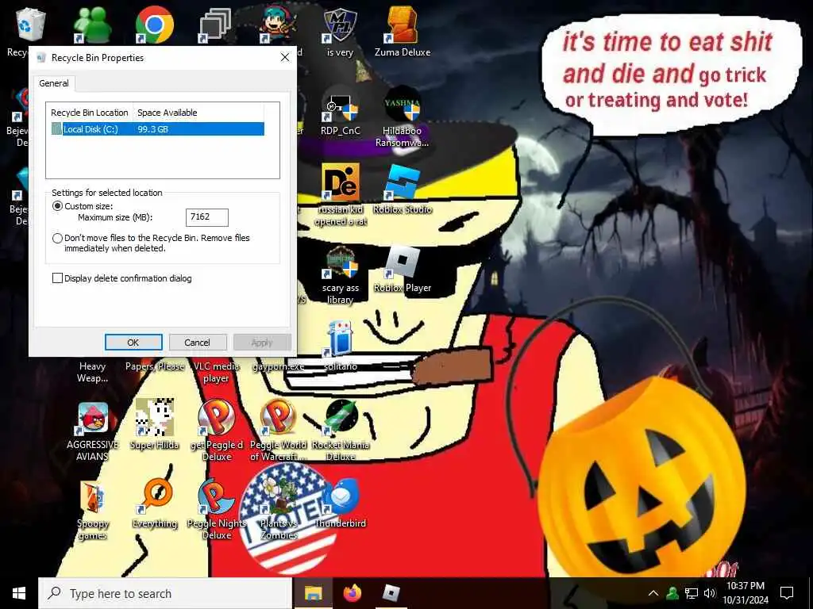This screenshot has width=813, height=609.
Task: Cancel the Recycle Bin Properties dialog
Action: click(x=197, y=343)
